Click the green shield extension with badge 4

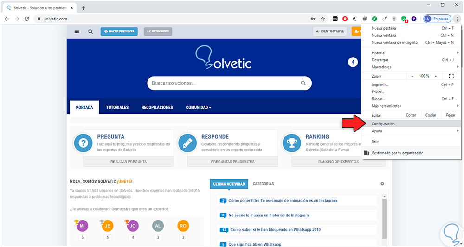(x=404, y=19)
